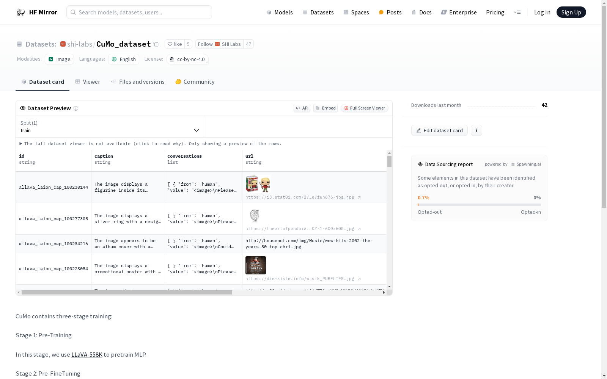The image size is (607, 379).
Task: Click the Spawning.ai logo
Action: click(x=512, y=164)
